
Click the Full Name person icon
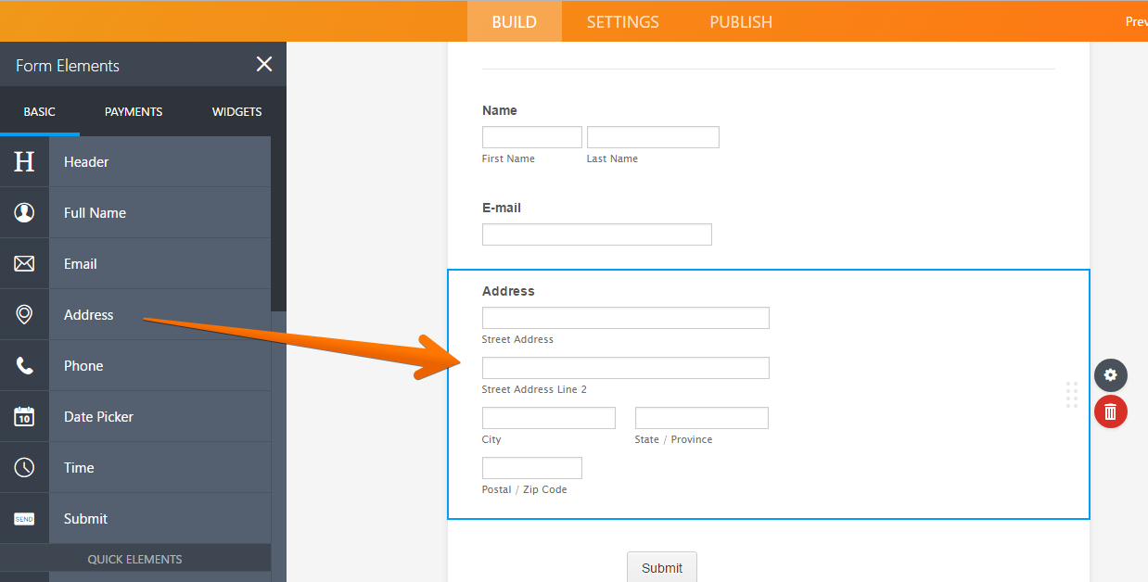pyautogui.click(x=24, y=212)
